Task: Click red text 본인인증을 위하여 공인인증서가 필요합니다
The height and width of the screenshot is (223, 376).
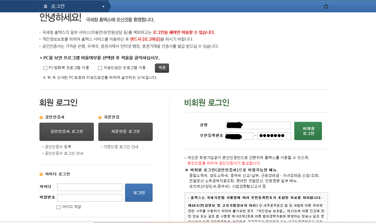Action: click(x=224, y=163)
